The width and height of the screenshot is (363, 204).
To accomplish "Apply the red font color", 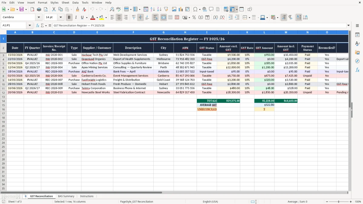I will click(x=93, y=18).
